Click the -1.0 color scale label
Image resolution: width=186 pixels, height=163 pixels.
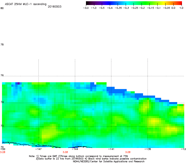pyautogui.click(x=94, y=8)
